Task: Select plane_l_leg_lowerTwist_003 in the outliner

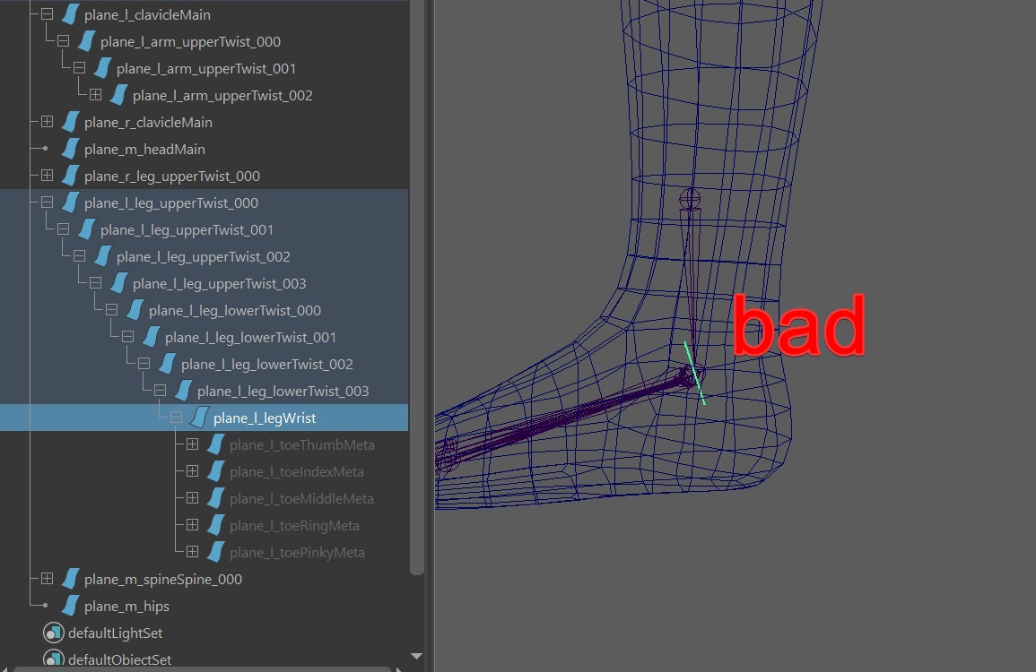Action: (283, 392)
